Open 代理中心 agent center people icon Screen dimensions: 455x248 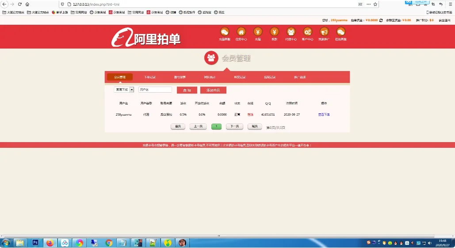pyautogui.click(x=291, y=32)
